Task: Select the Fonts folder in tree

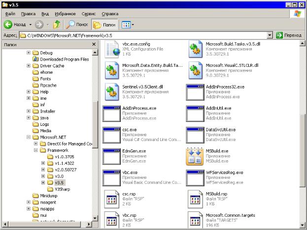Action: pyautogui.click(x=42, y=79)
